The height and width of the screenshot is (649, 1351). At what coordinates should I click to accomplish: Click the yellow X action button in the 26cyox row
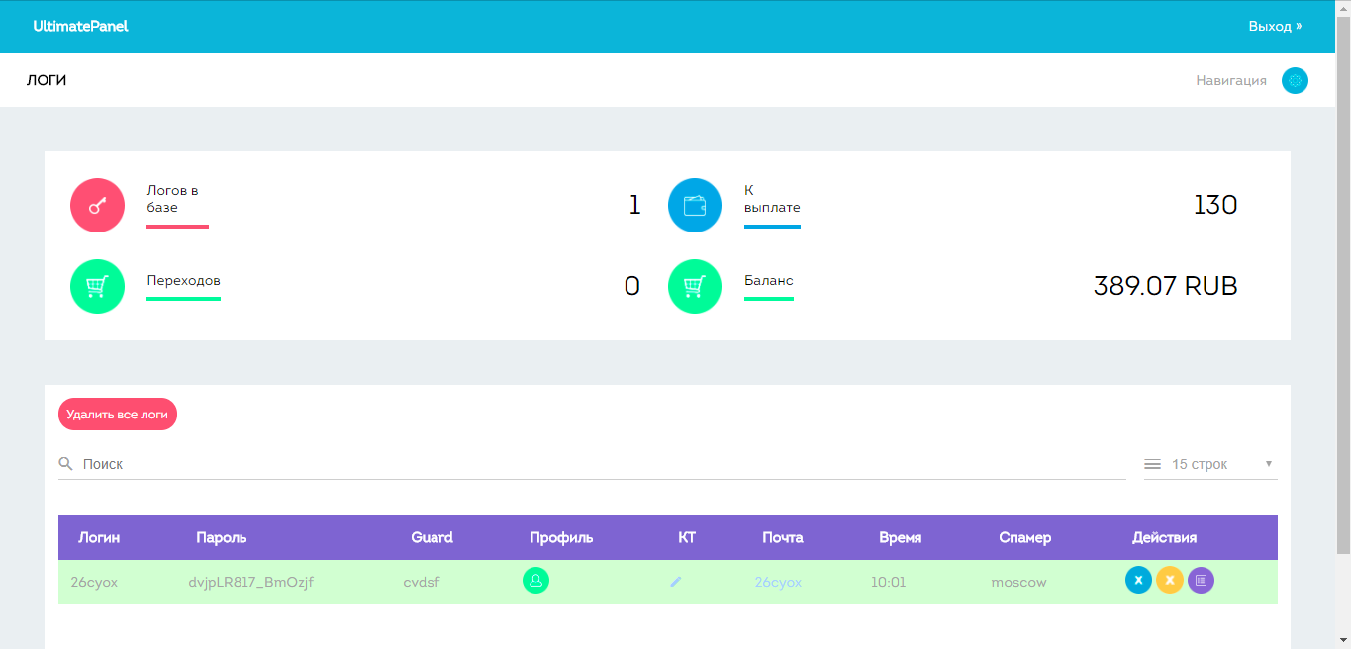(x=1170, y=581)
